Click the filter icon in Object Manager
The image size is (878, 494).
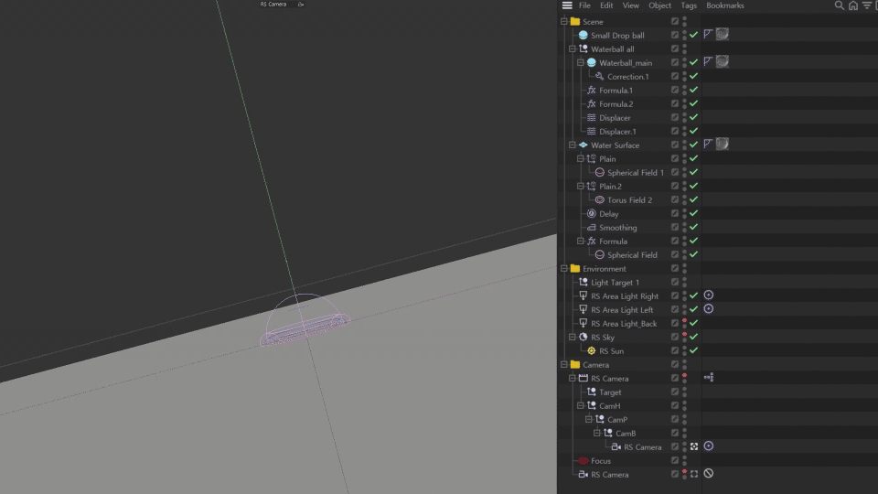coord(867,5)
